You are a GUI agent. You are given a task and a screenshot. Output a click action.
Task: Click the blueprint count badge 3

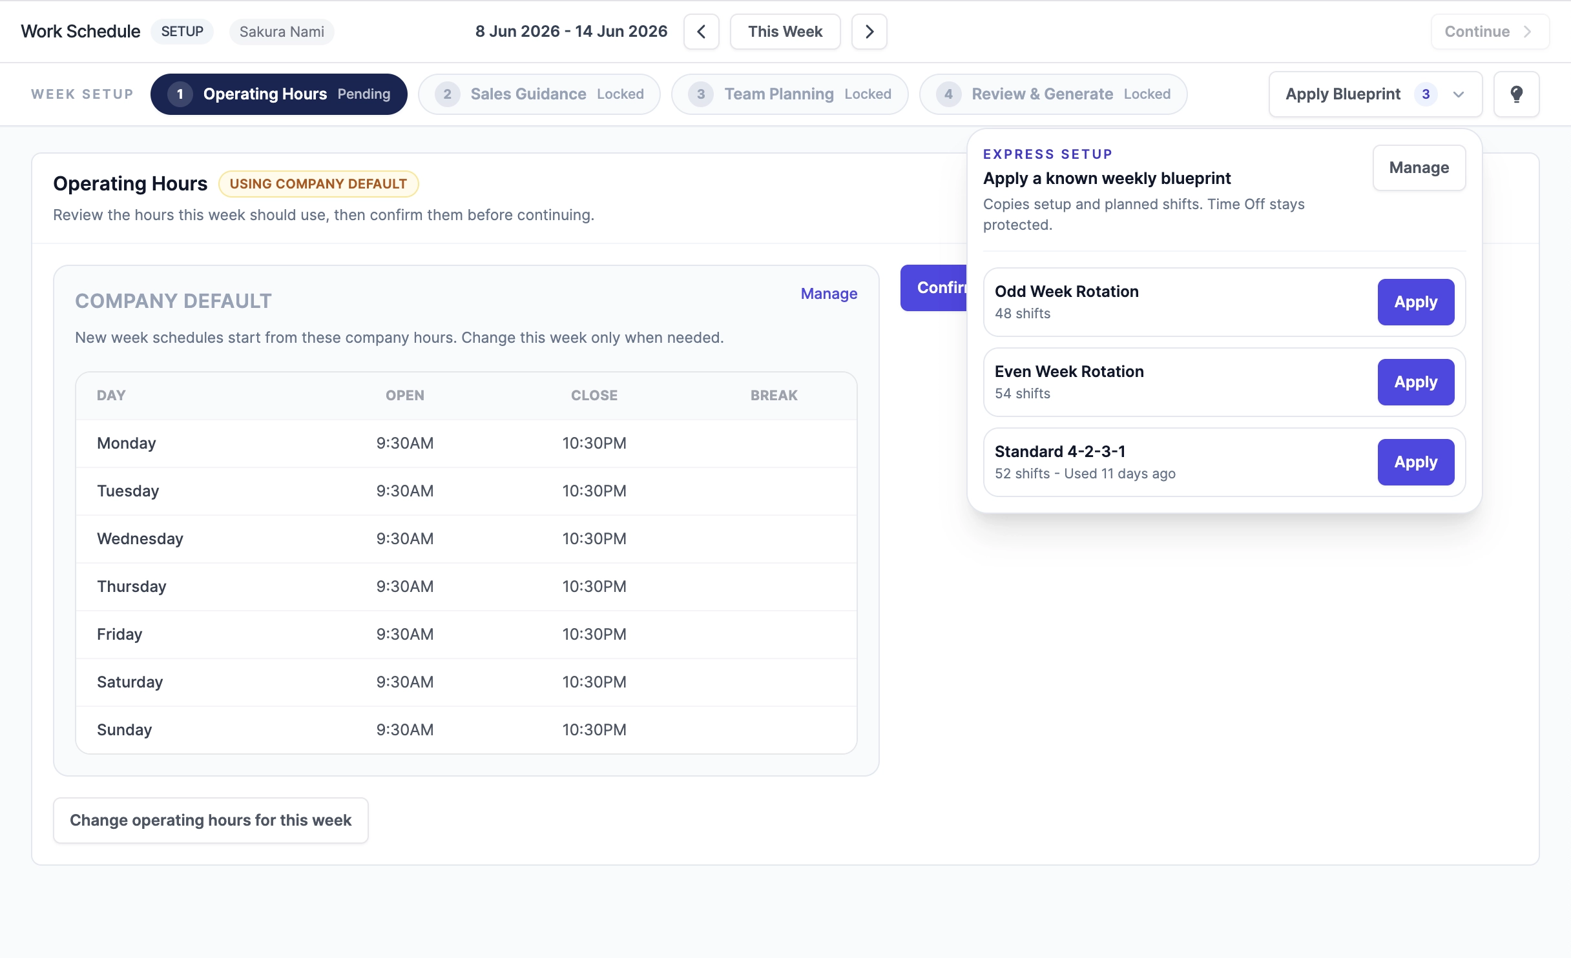click(x=1426, y=94)
